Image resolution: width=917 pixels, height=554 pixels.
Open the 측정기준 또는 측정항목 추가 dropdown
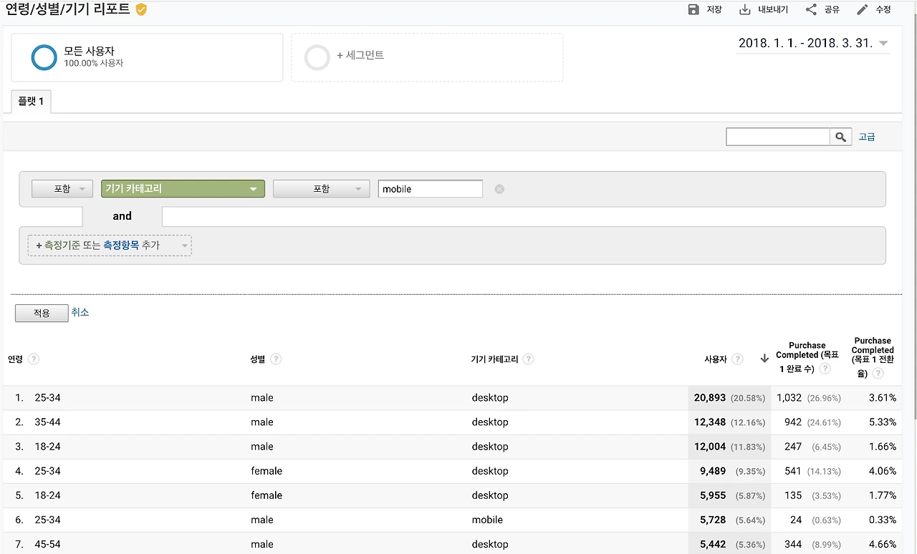click(x=110, y=246)
